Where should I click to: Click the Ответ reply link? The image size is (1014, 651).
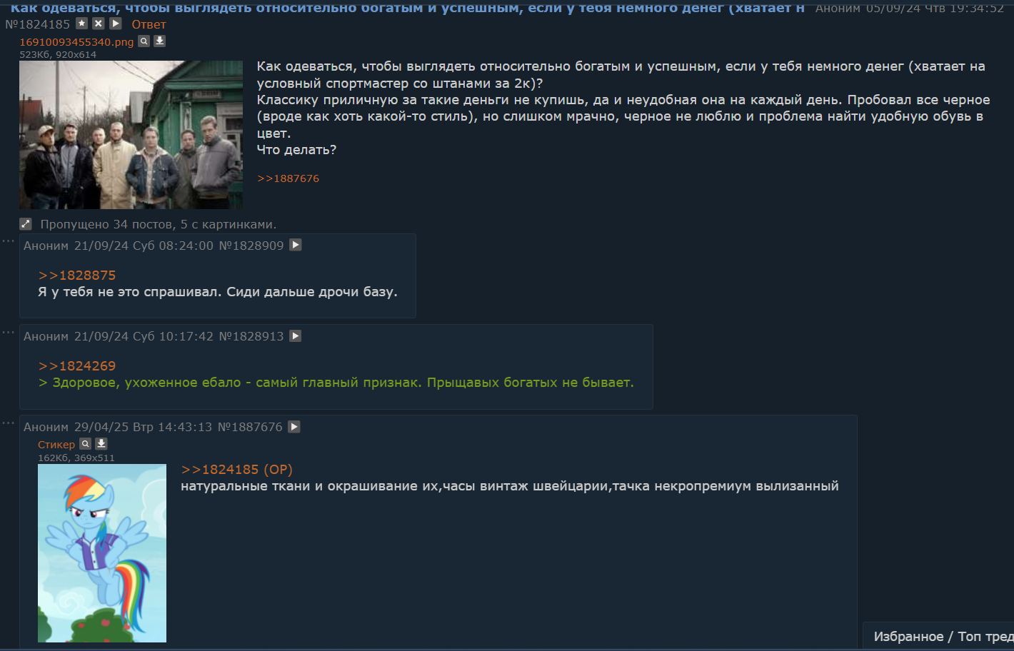click(149, 24)
